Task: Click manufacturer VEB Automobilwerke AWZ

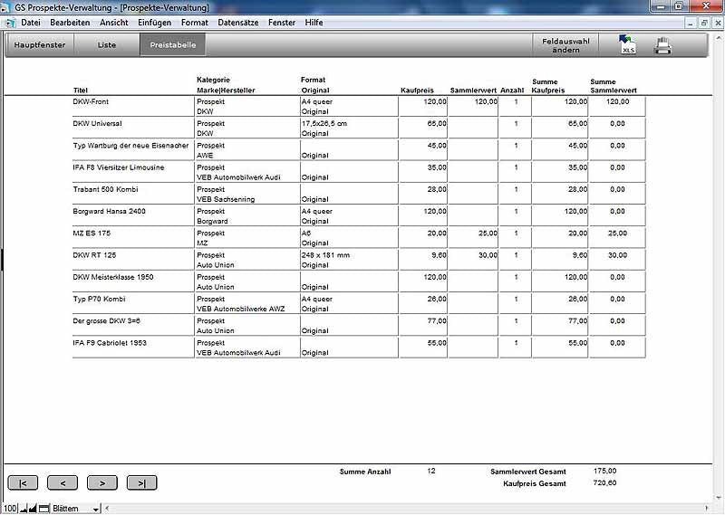Action: [240, 309]
